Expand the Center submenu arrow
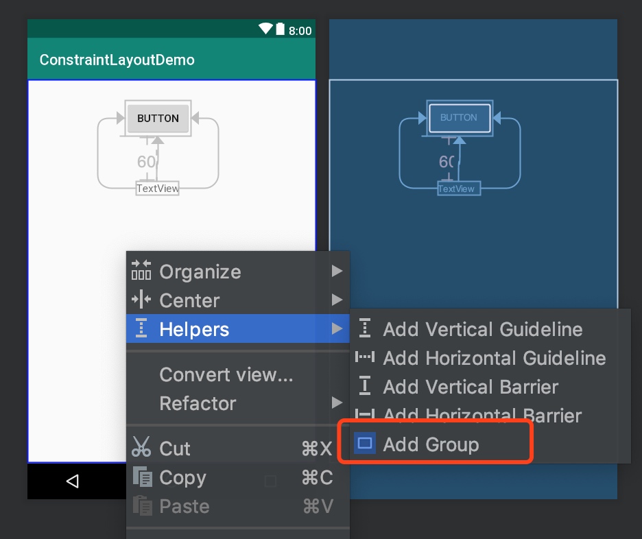 (337, 300)
